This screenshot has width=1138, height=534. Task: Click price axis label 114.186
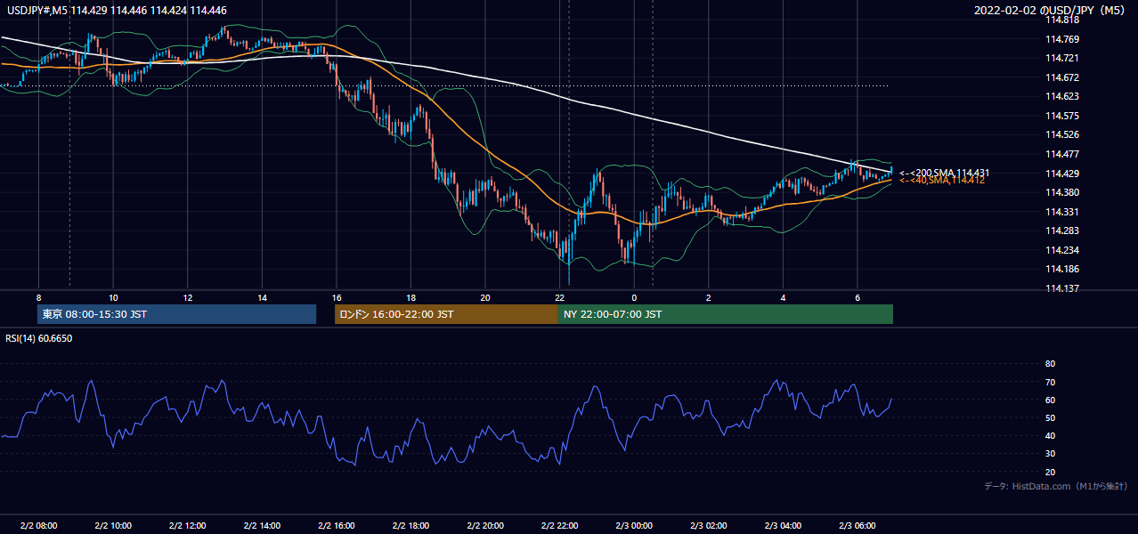1061,269
